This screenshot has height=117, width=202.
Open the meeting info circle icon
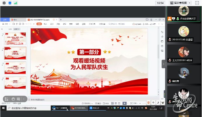tap(4, 3)
